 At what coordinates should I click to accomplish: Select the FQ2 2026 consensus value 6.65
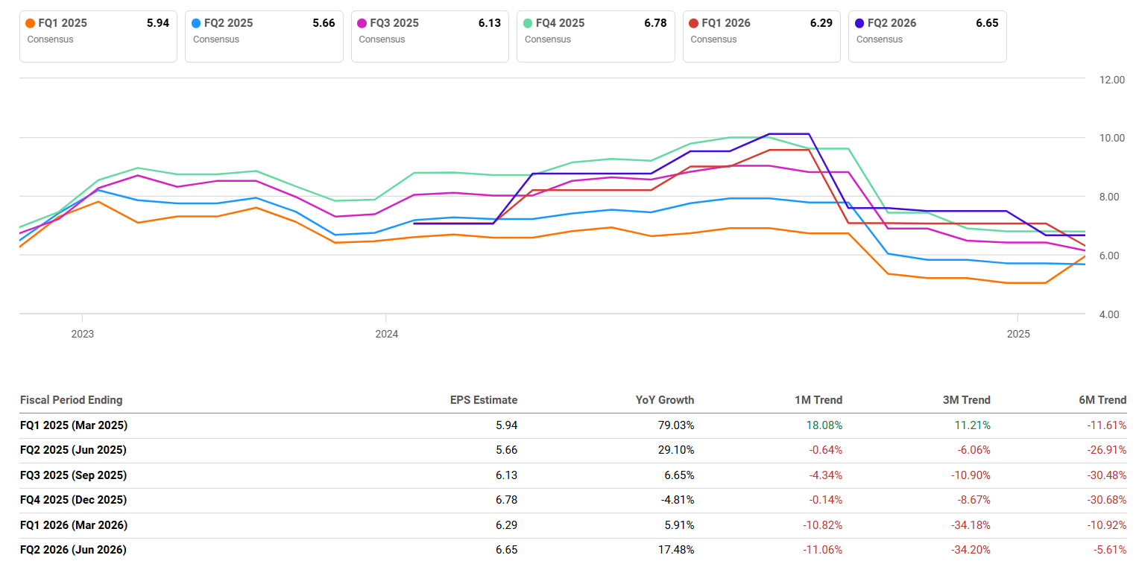987,23
